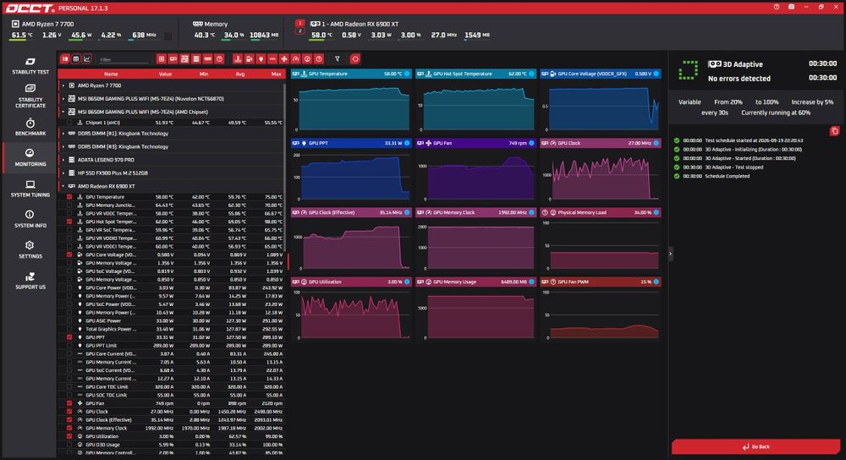This screenshot has height=460, width=846.
Task: Collapse the AMD Radeon RX 6900 XT group
Action: 63,186
